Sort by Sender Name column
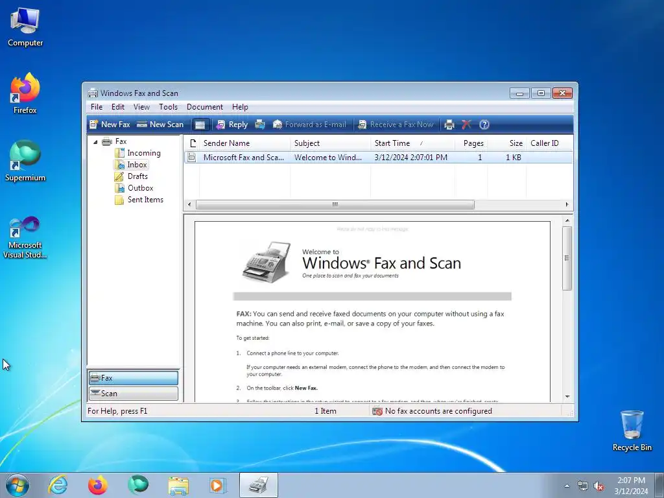Screen dimensions: 664x498 point(244,143)
